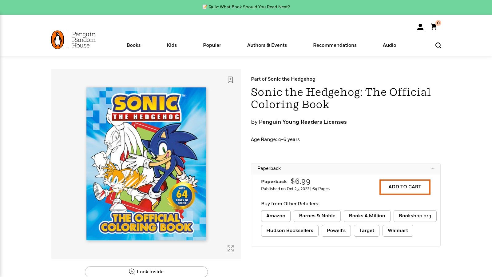492x277 pixels.
Task: Click the search magnifier icon
Action: (x=438, y=45)
